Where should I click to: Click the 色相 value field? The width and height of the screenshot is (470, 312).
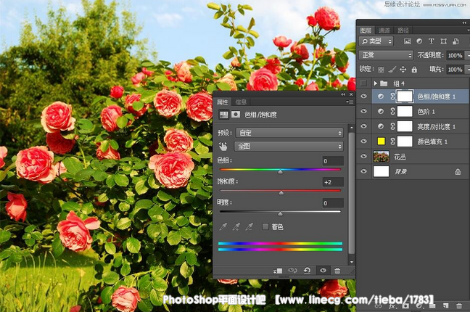pyautogui.click(x=333, y=161)
